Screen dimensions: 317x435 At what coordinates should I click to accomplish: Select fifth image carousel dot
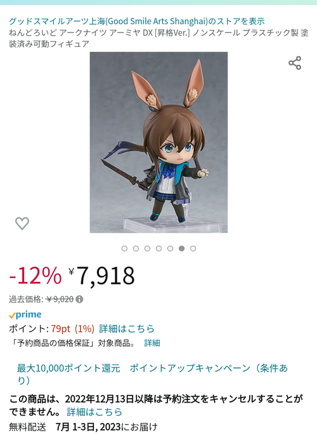click(170, 248)
